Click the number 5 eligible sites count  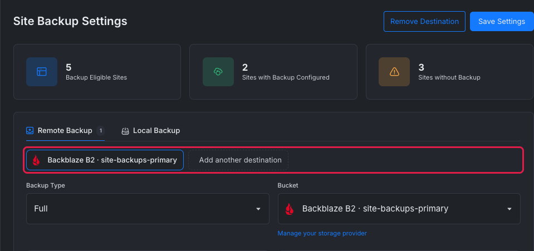(68, 67)
